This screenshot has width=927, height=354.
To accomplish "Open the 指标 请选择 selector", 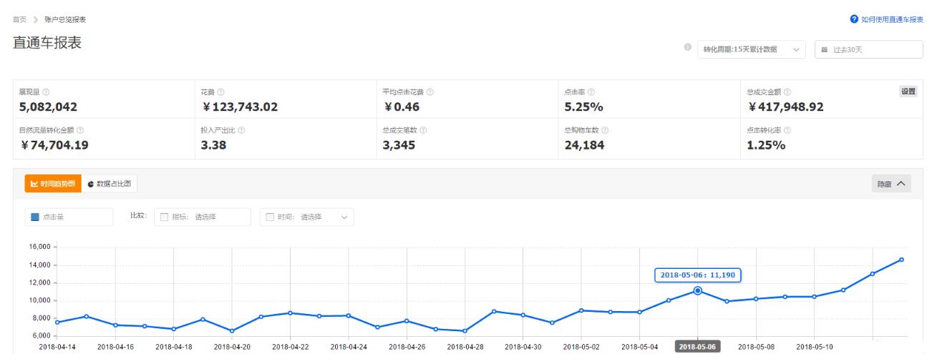I will point(203,217).
